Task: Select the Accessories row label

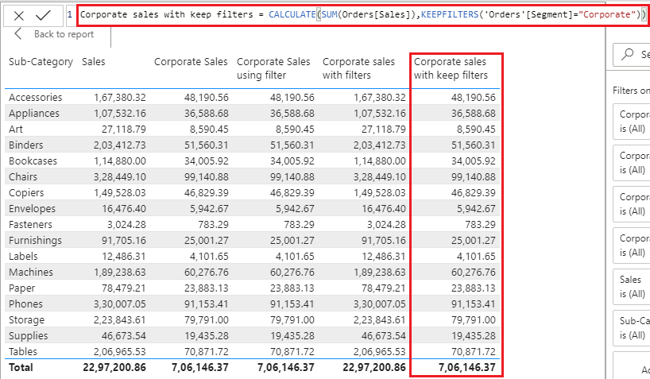Action: click(35, 97)
